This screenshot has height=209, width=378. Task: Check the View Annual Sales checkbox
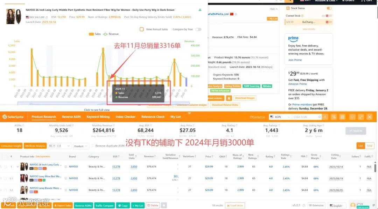(142, 29)
